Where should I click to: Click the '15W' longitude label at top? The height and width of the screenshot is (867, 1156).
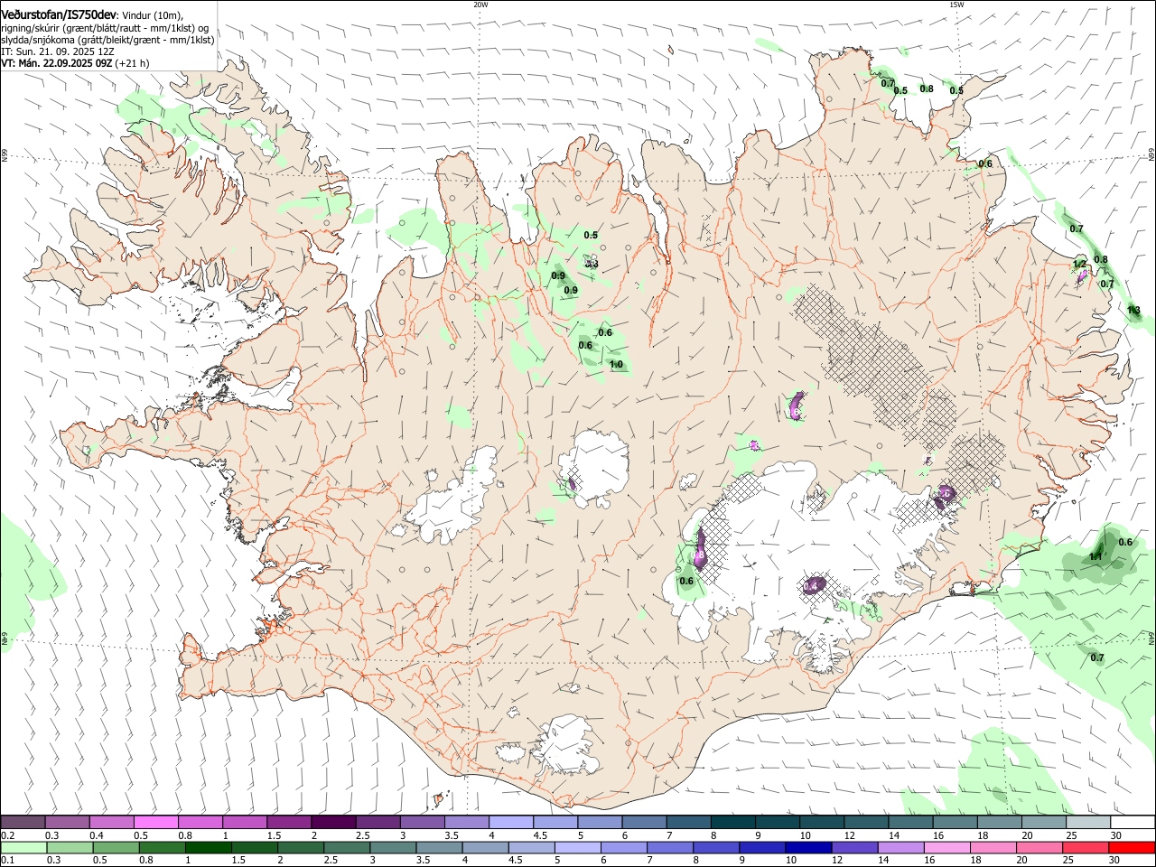(x=956, y=4)
